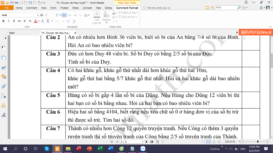273x153 pixels.
Task: Open the Pages thumbnails panel icon
Action: (x=3, y=58)
